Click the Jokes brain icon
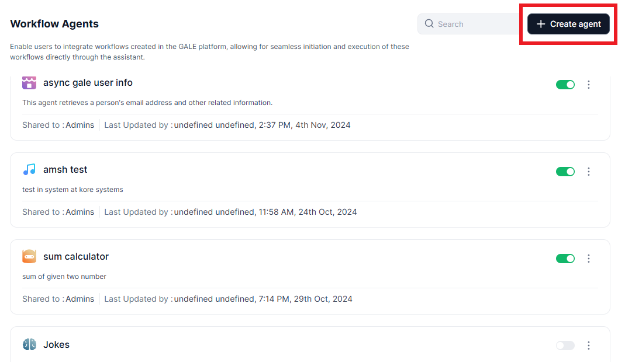 29,344
